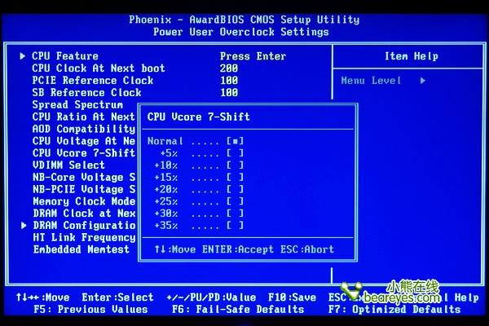
Task: Open the CPU Clock At Next boot setting
Action: coord(98,68)
